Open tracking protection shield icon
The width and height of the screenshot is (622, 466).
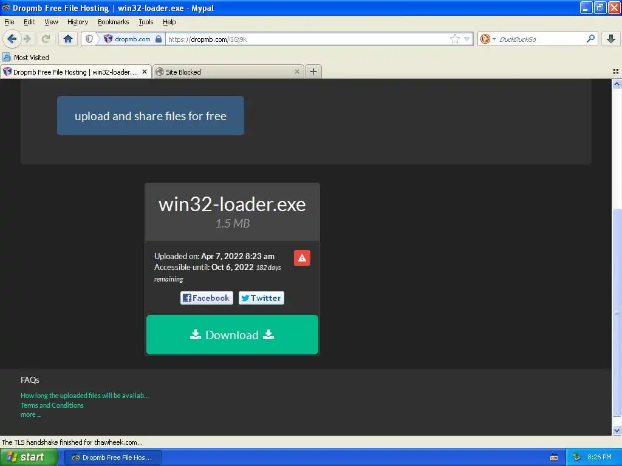tap(89, 39)
